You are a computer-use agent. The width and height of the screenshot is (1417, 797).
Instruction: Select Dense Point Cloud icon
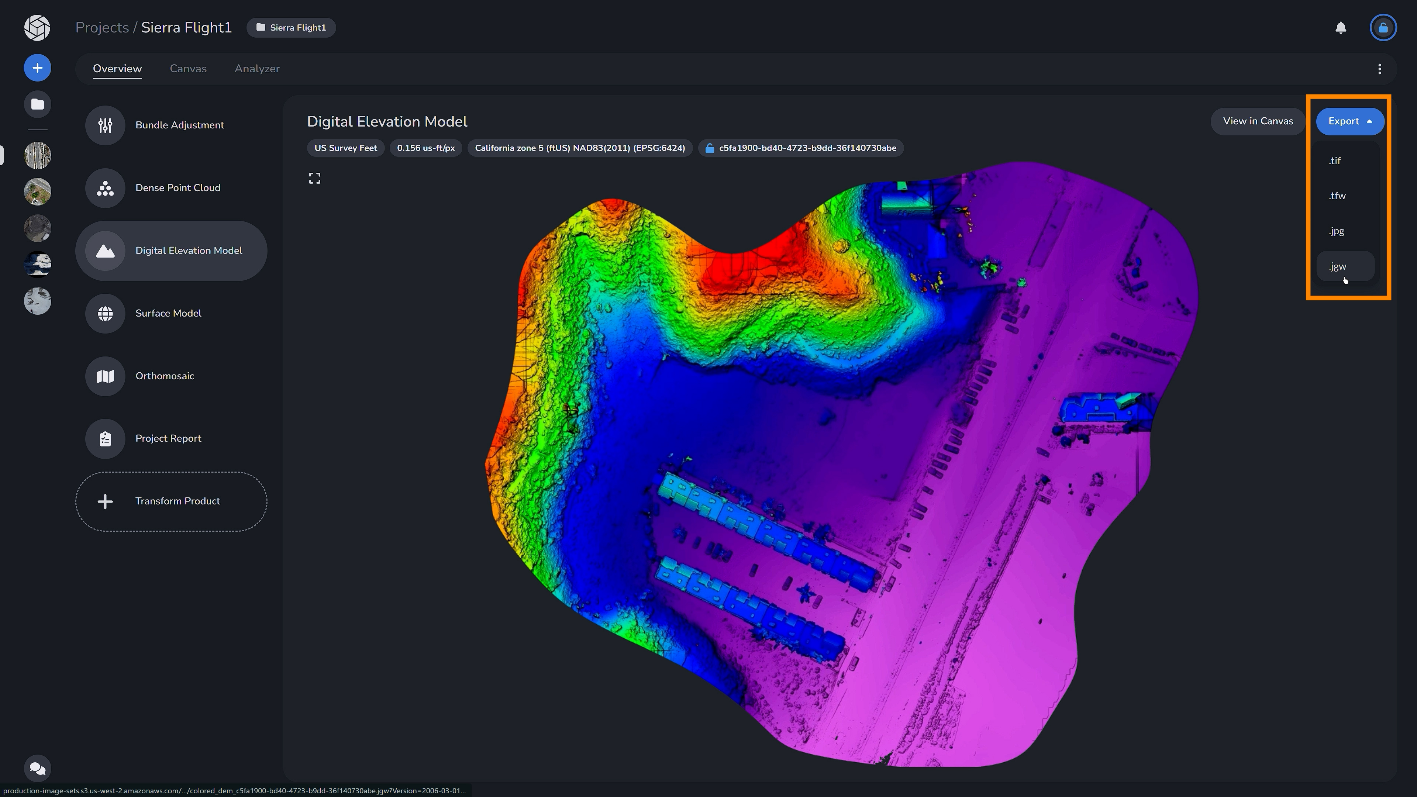(x=105, y=188)
